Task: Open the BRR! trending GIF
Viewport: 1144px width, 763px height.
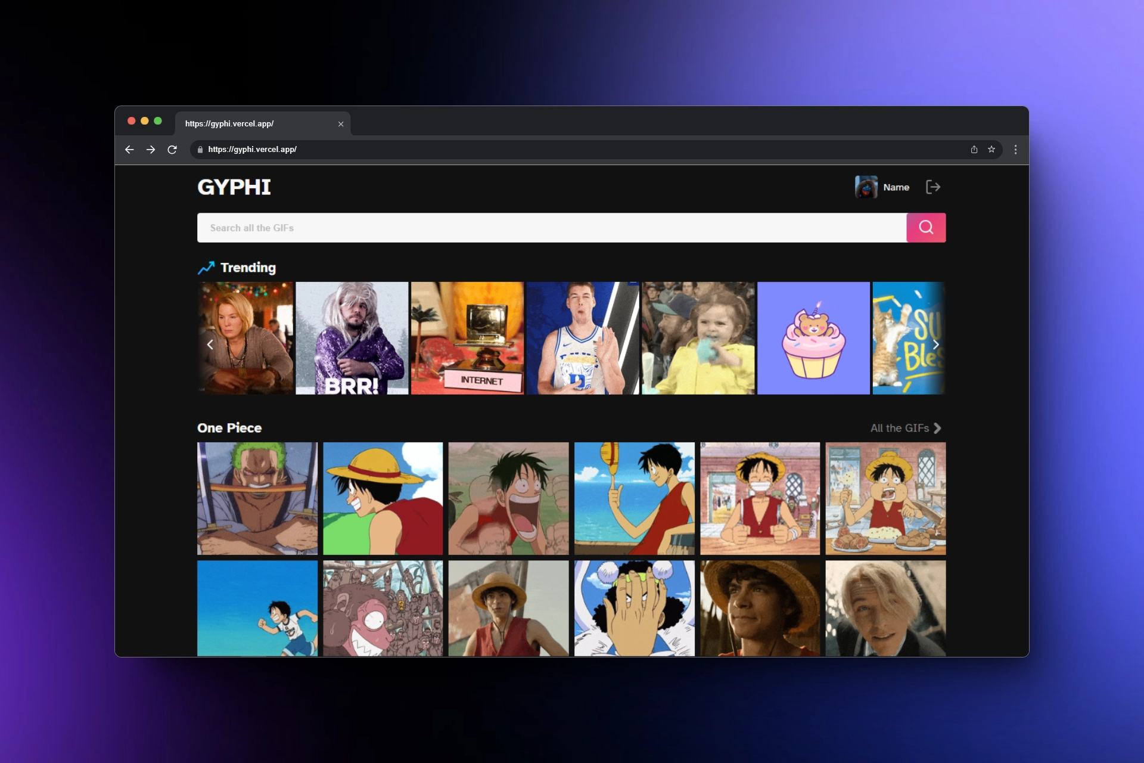Action: 352,338
